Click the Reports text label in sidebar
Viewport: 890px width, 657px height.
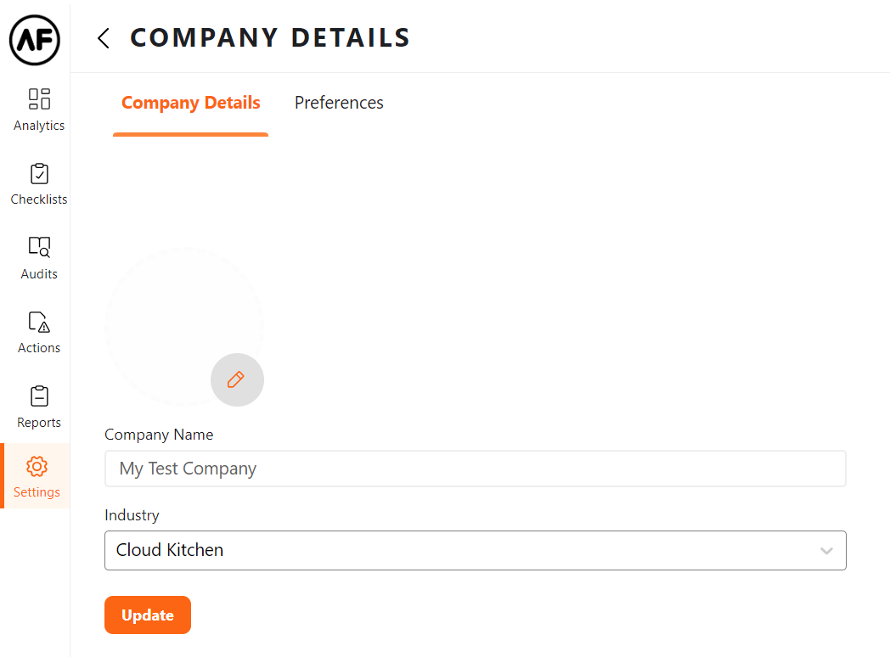(39, 423)
